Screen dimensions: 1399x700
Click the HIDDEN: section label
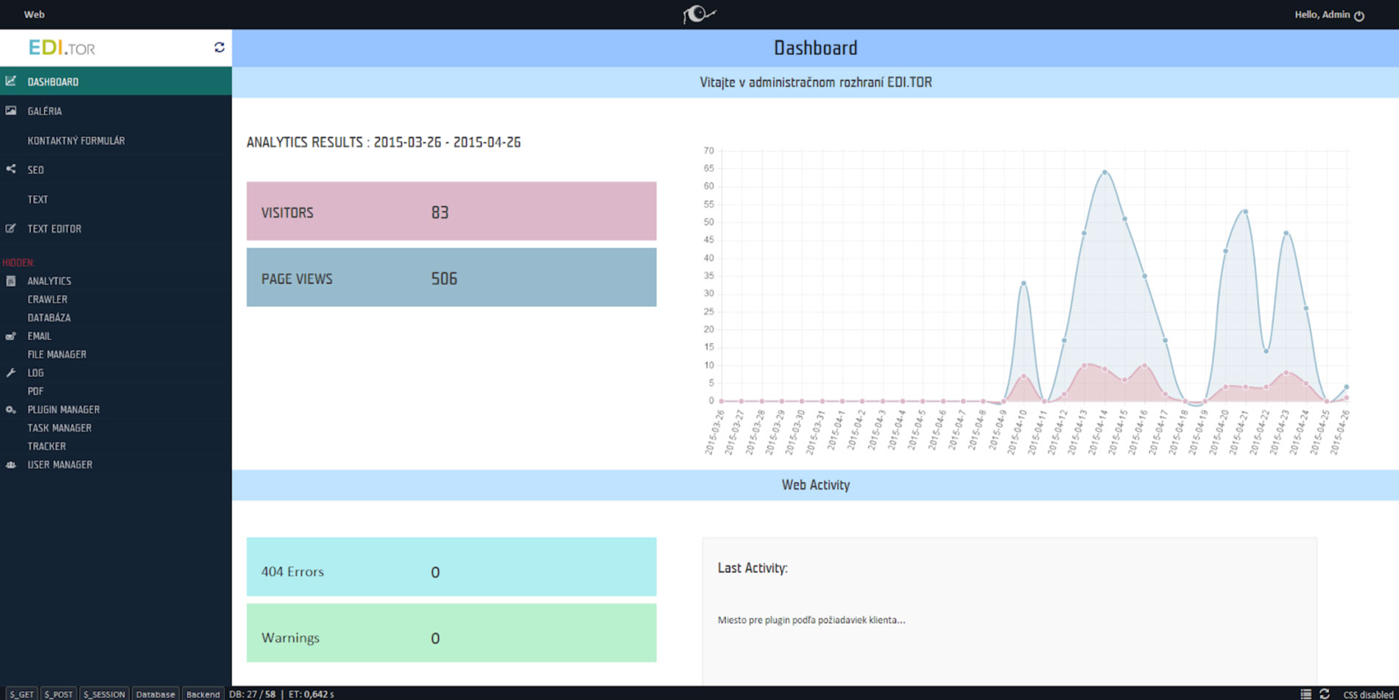18,262
